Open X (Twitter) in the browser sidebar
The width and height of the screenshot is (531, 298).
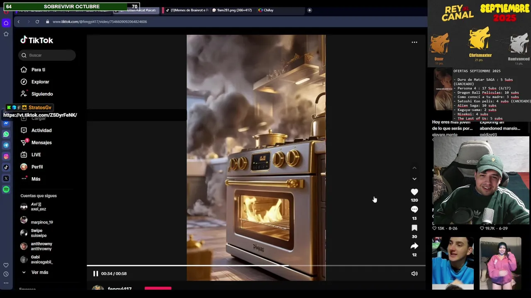(6, 178)
